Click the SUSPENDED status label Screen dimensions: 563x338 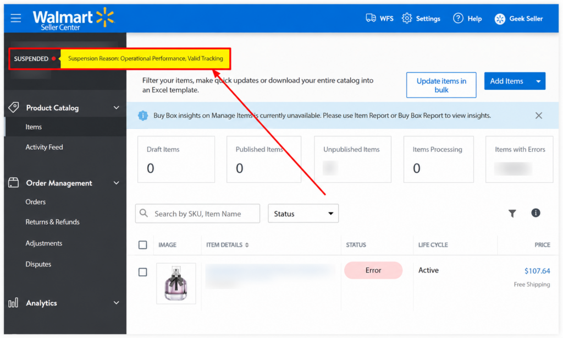point(31,58)
